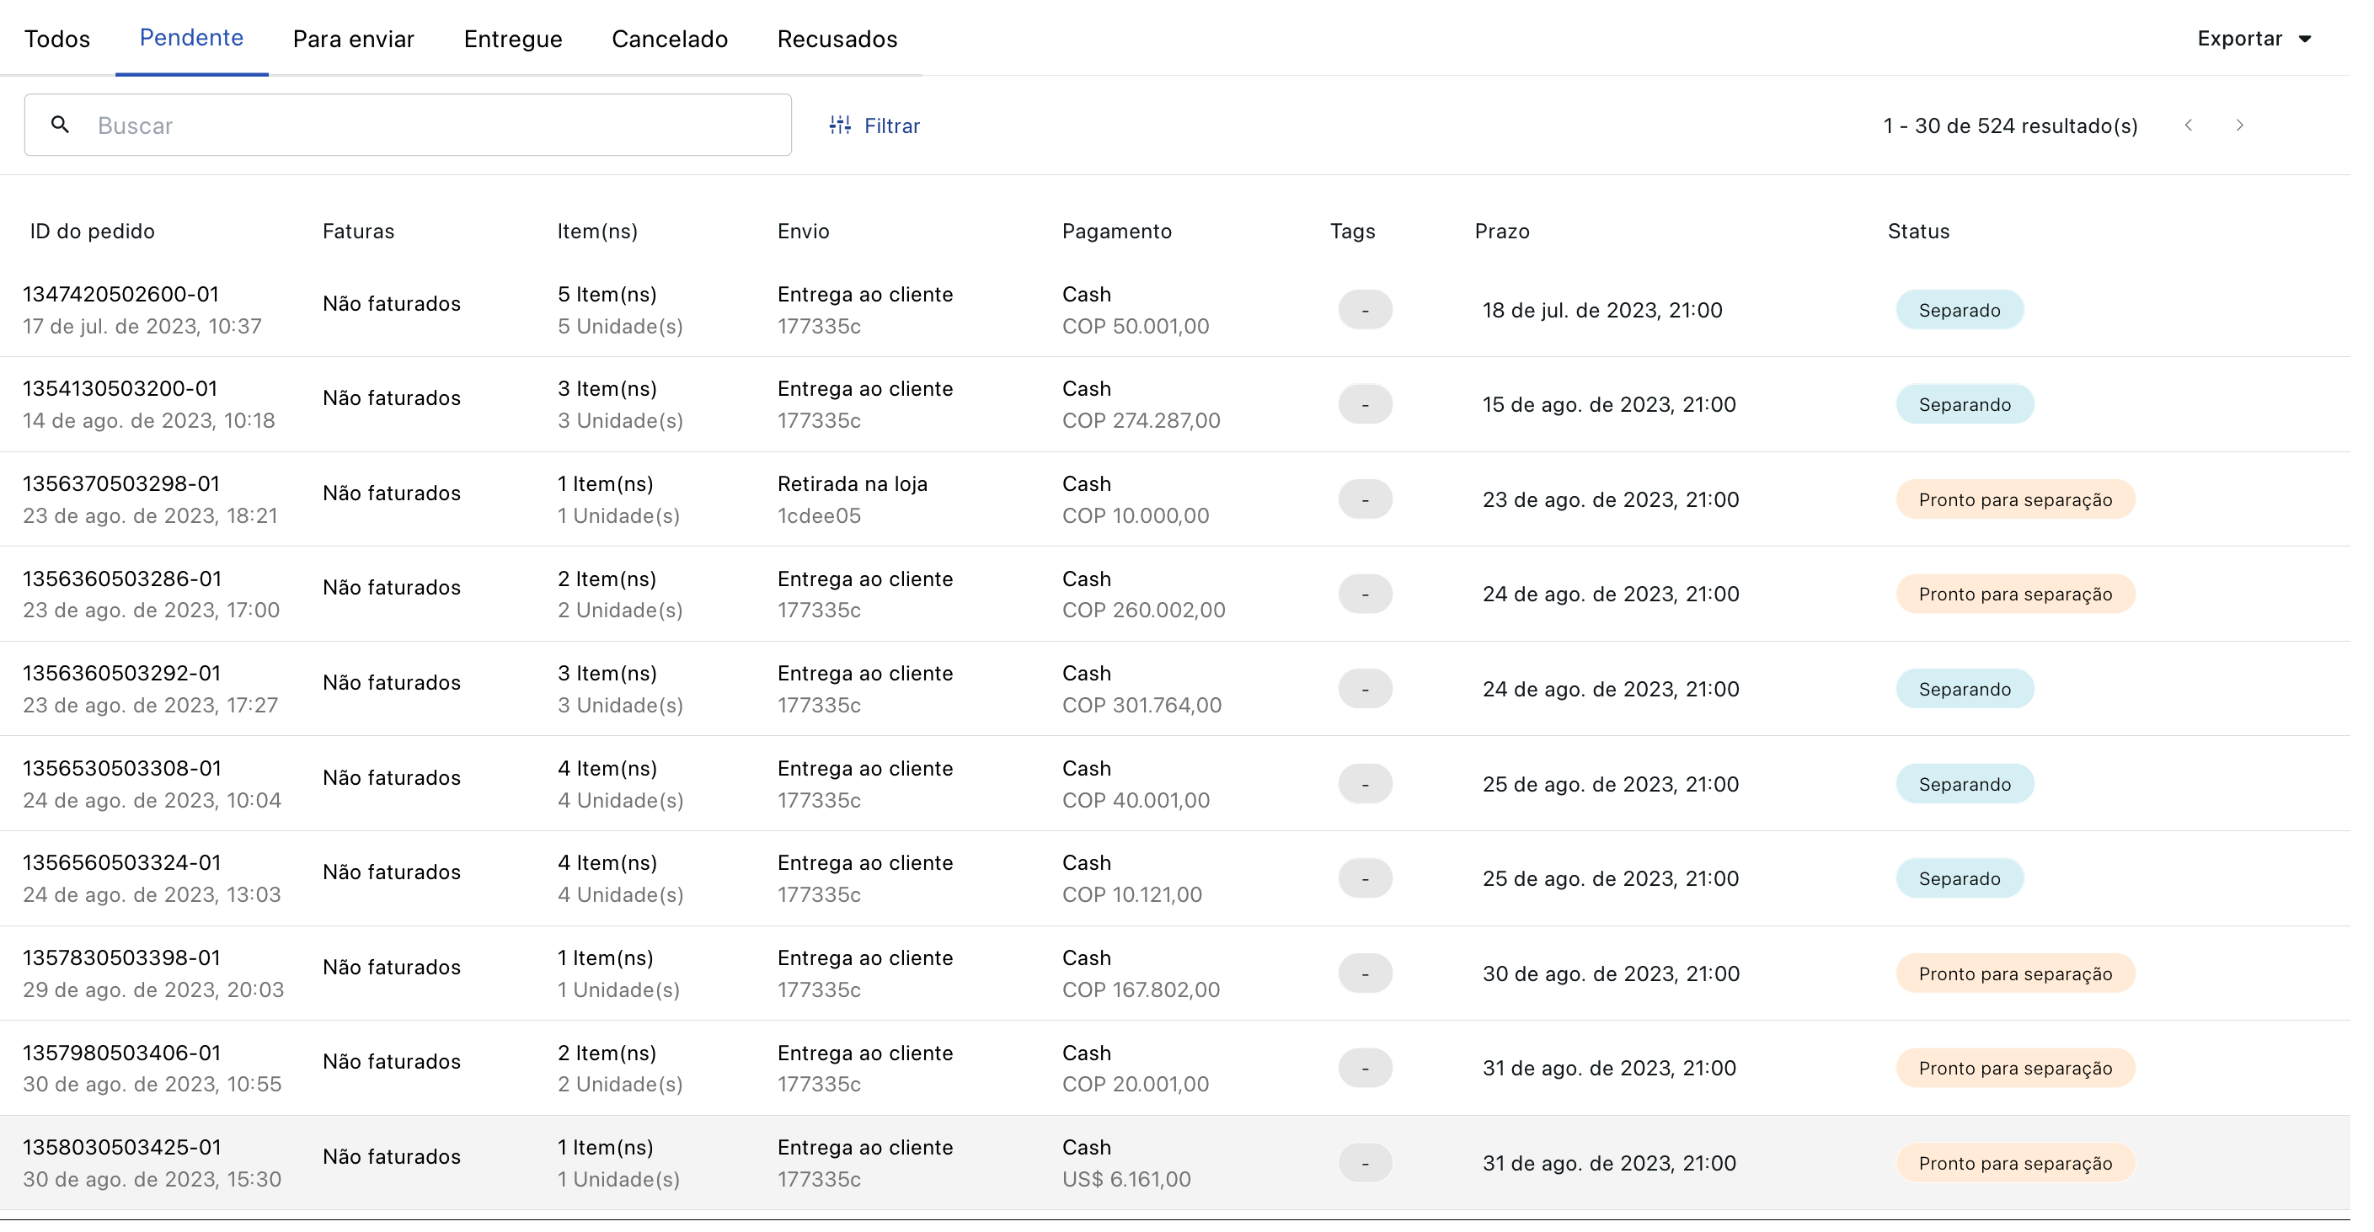Screen dimensions: 2374x1232
Task: Go to next results page chevron
Action: click(2240, 125)
